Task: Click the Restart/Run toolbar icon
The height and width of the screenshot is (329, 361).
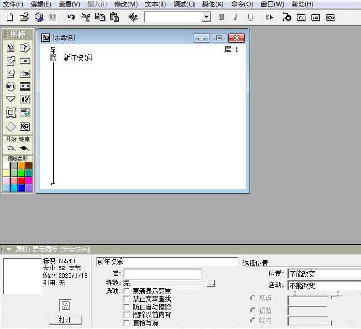Action: pos(269,17)
